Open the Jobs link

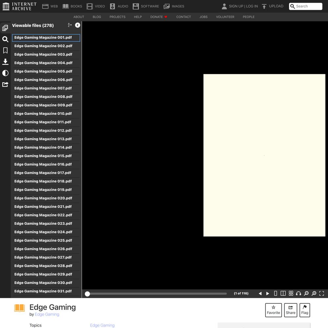click(204, 17)
